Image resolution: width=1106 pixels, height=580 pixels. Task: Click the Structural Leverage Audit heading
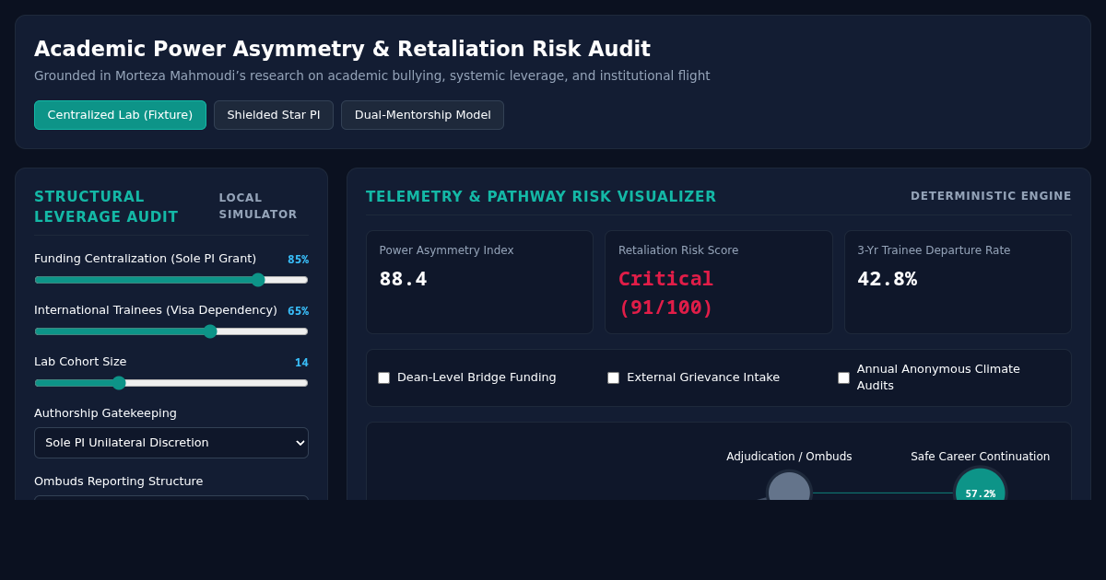coord(106,207)
